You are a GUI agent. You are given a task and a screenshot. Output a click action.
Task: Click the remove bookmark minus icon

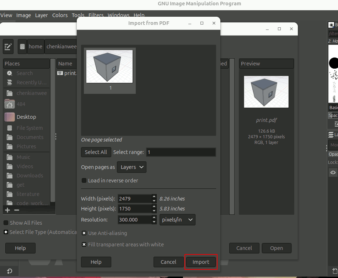point(17,210)
